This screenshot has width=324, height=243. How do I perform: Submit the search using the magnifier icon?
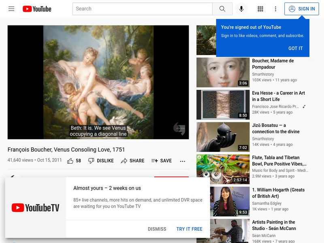tap(222, 9)
